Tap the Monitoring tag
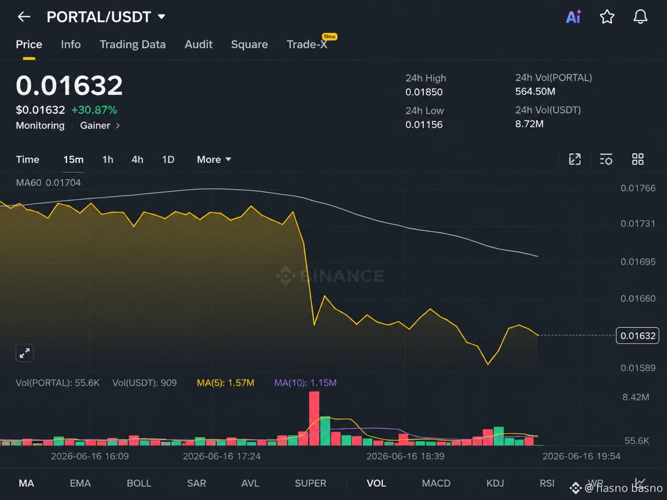Viewport: 667px width, 500px height. (x=40, y=125)
